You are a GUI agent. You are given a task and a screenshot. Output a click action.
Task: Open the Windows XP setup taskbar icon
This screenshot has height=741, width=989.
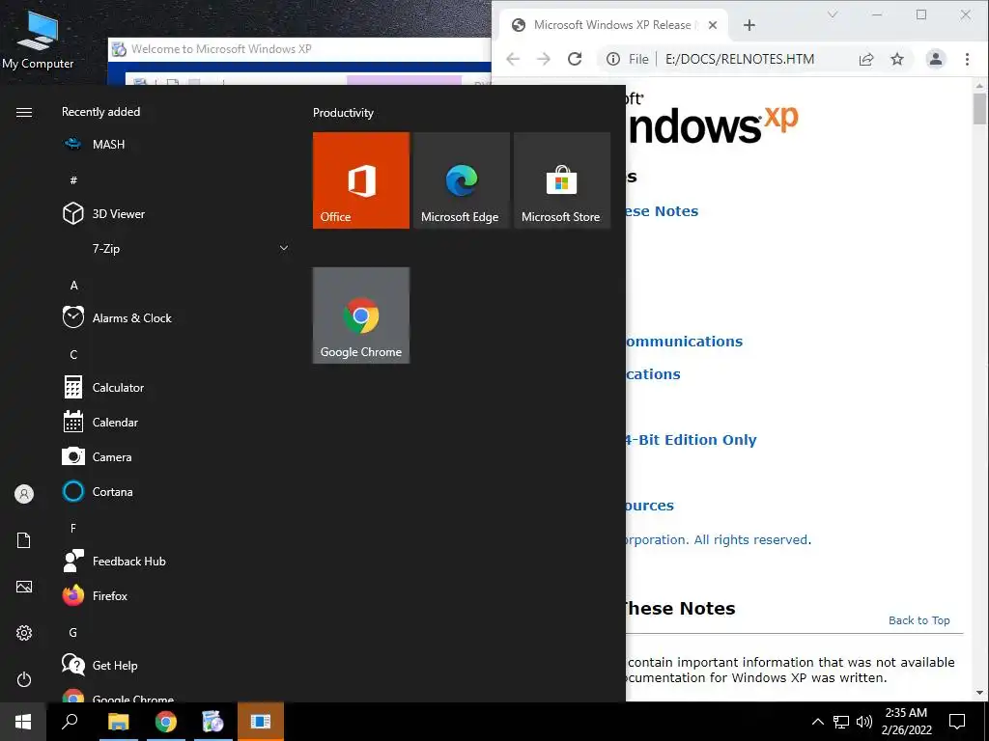click(212, 722)
